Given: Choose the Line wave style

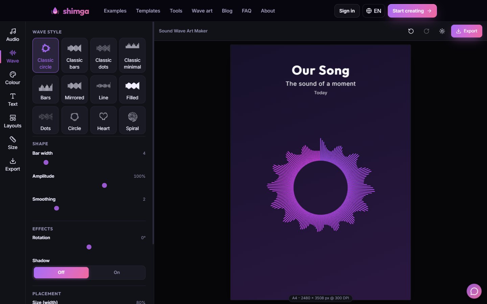Looking at the screenshot, I should (x=103, y=90).
